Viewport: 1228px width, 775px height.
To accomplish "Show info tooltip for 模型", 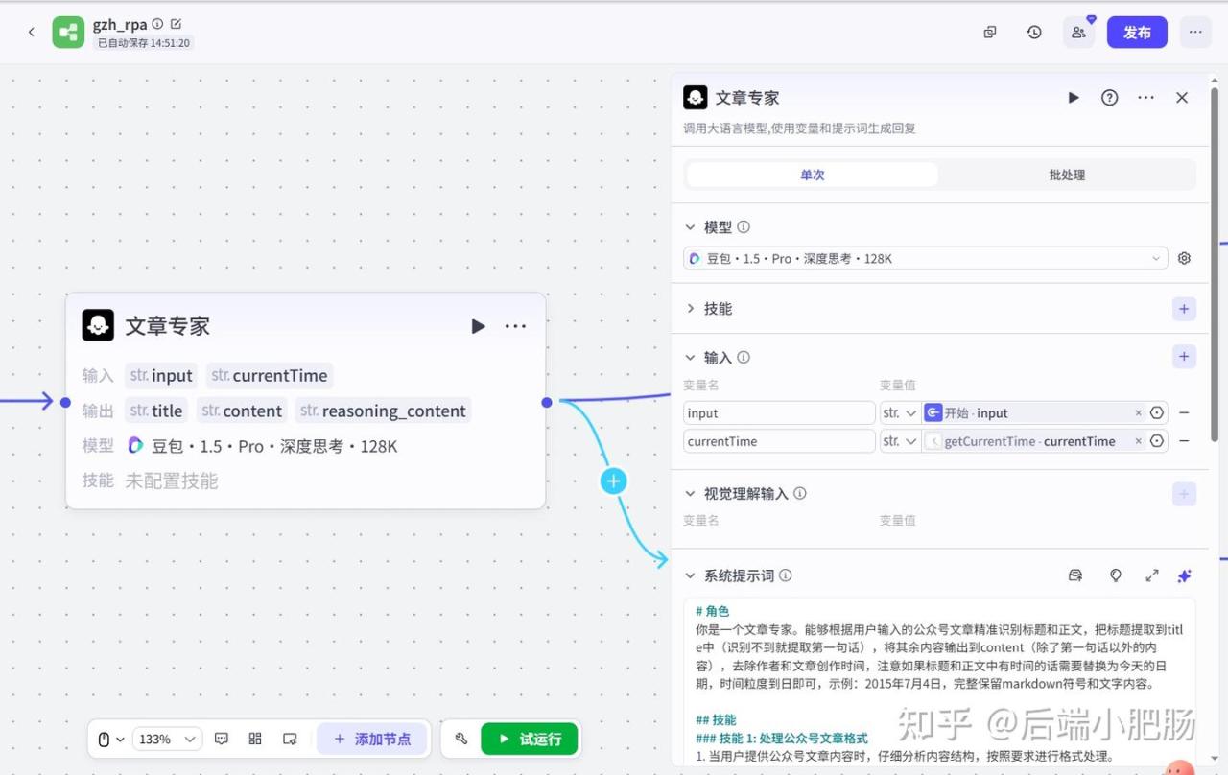I will pos(744,227).
